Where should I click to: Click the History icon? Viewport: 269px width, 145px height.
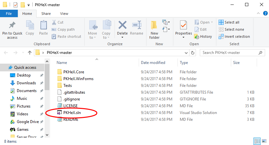tap(197, 36)
